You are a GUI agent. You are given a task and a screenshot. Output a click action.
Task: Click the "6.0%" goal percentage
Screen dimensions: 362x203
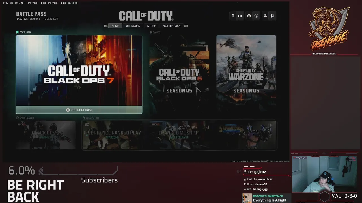tap(21, 171)
